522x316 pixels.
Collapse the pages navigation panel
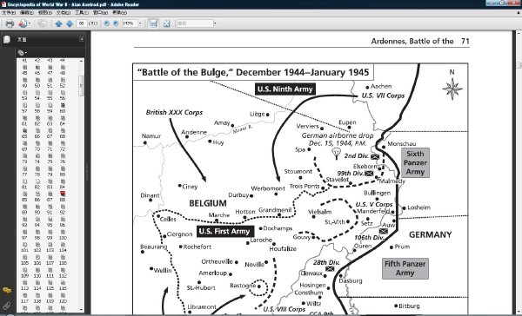82,39
